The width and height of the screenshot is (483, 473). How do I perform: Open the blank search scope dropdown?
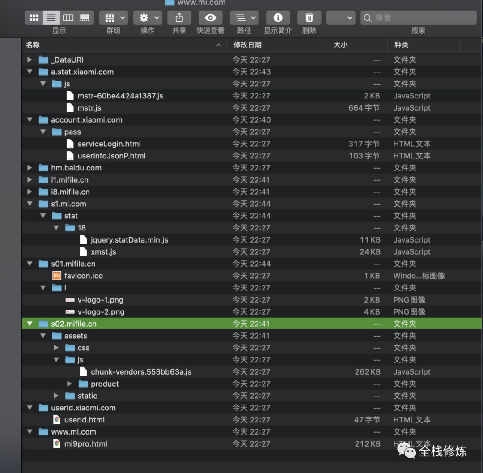(341, 18)
